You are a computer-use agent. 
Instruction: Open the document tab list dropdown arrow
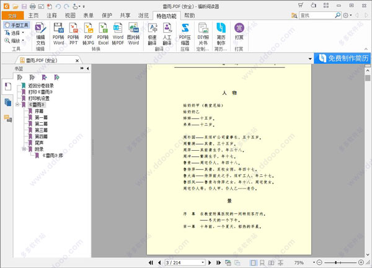pos(310,59)
